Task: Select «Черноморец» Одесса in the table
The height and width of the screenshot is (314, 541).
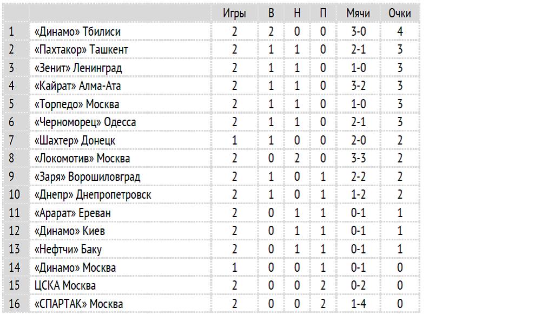Action: [x=85, y=122]
